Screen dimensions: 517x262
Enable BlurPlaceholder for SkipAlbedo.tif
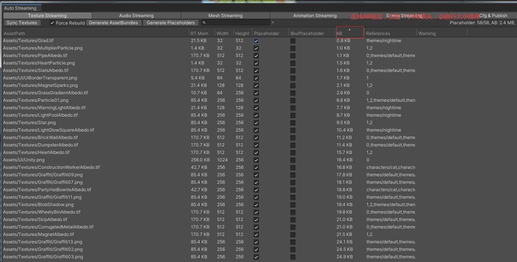click(x=293, y=220)
